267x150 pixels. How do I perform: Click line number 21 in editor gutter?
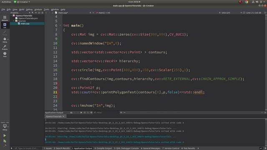[x=55, y=92]
